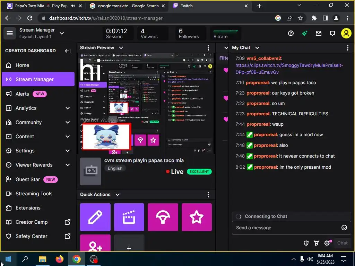Open the Help question mark icon
Screen dimensions: 355x266
(291, 34)
